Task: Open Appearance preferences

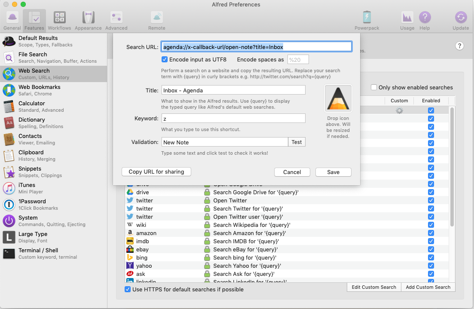Action: pyautogui.click(x=88, y=21)
